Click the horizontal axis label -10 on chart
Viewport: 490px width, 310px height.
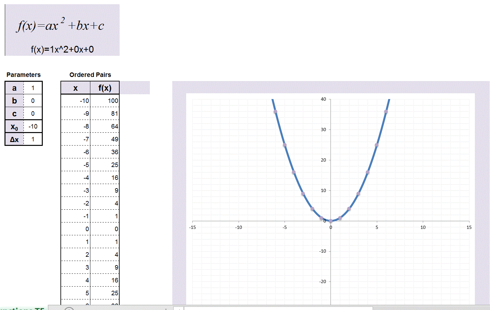point(238,227)
